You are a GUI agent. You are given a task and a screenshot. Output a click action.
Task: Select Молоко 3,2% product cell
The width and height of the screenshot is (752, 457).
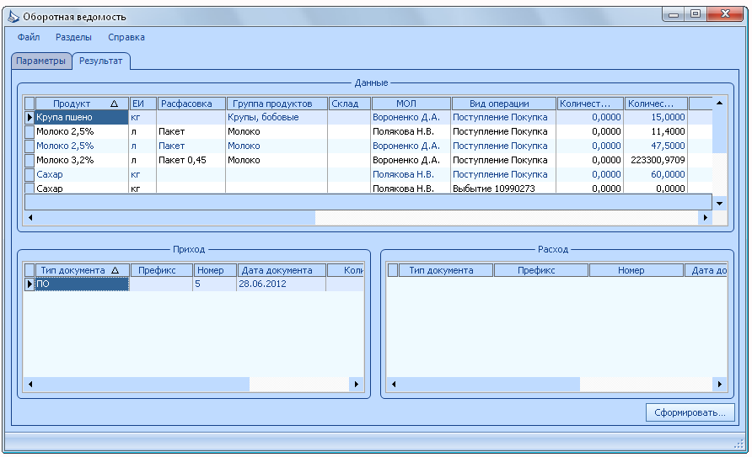click(82, 160)
